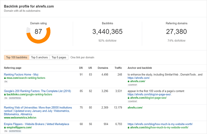Click https://ahrefs.com/blog/on-page-seo/ anchor link
207x134 pixels.
tap(150, 94)
